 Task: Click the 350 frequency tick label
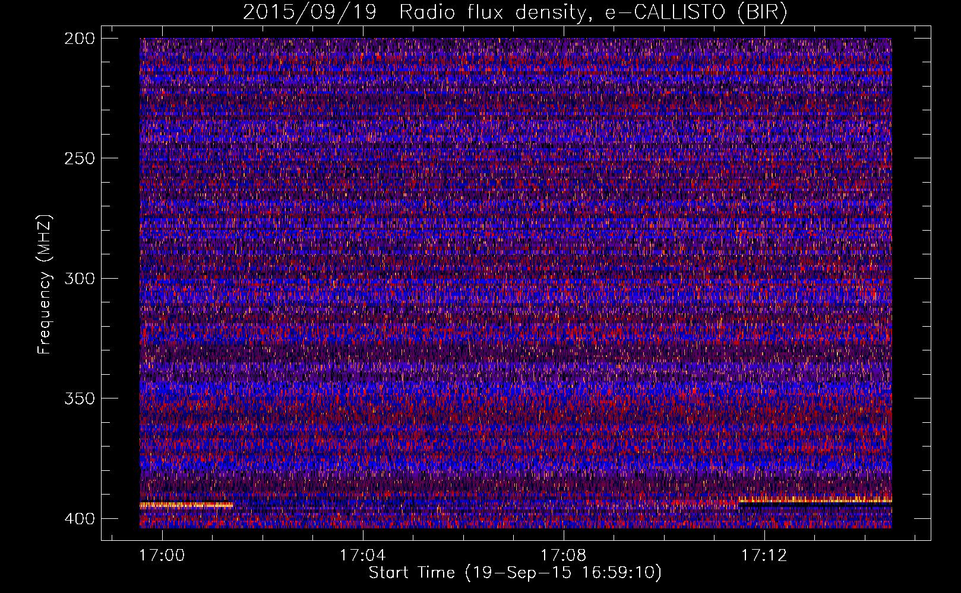point(79,398)
